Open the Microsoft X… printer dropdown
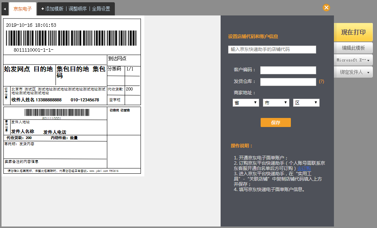 pos(353,60)
